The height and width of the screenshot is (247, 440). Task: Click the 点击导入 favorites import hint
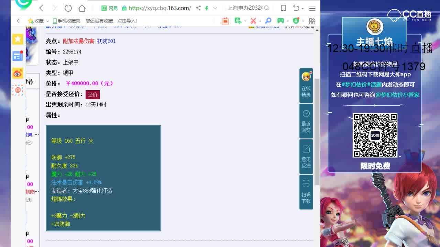point(128,21)
